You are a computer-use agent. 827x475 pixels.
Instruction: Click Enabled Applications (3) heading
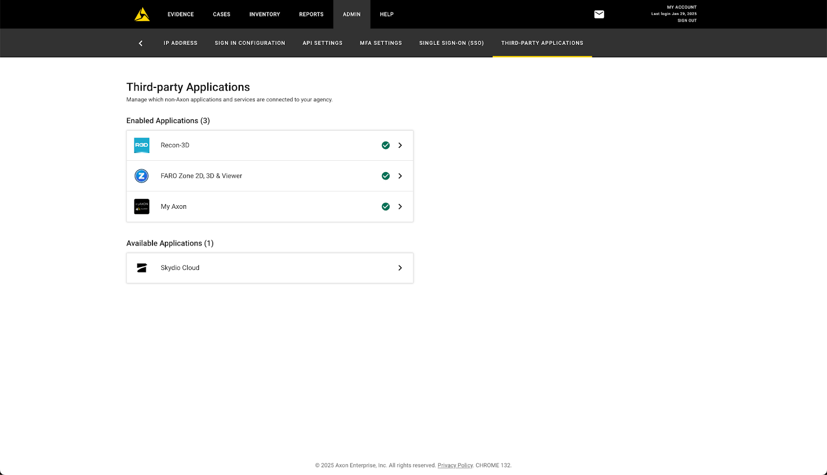pyautogui.click(x=168, y=121)
